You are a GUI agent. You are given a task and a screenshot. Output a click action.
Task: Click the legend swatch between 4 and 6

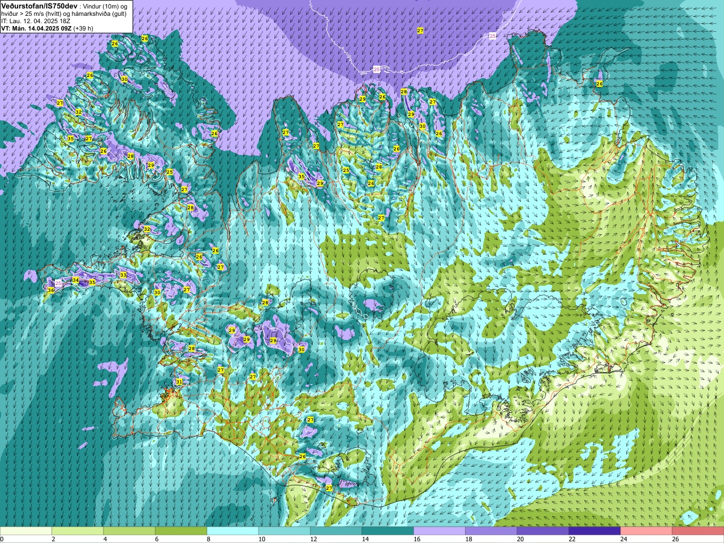pos(130,531)
